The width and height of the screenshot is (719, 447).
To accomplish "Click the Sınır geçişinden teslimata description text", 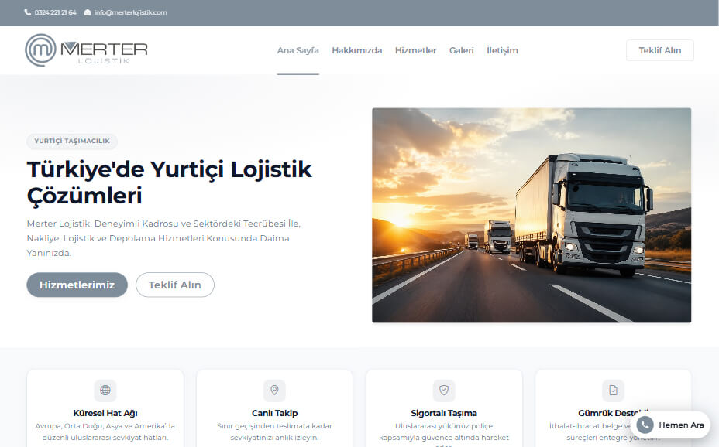I will pos(274,432).
